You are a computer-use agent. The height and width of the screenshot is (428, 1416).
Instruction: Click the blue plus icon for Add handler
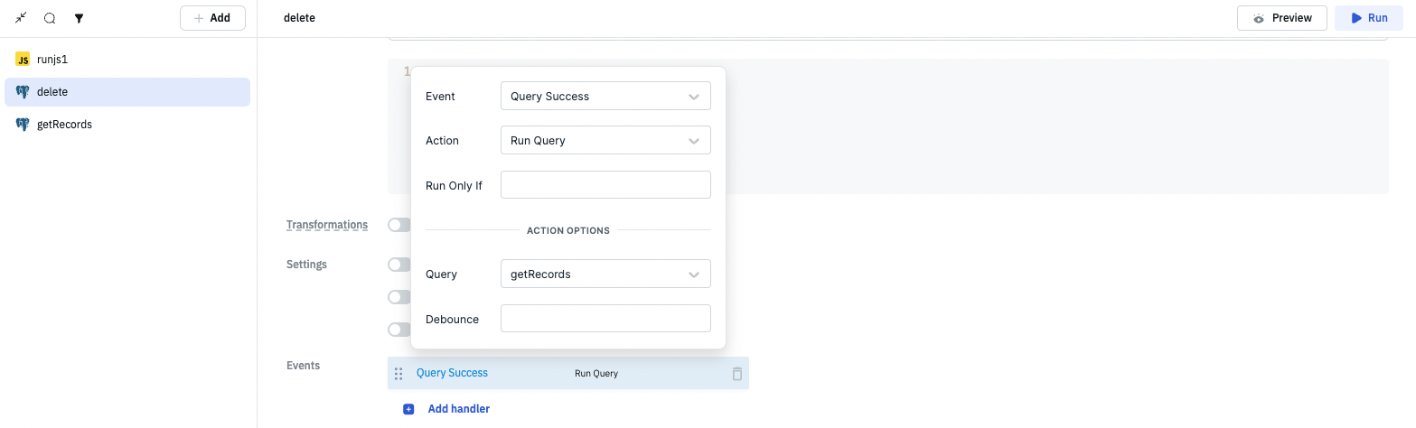click(x=408, y=409)
